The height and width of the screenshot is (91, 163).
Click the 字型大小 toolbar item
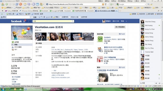pyautogui.click(x=20, y=14)
